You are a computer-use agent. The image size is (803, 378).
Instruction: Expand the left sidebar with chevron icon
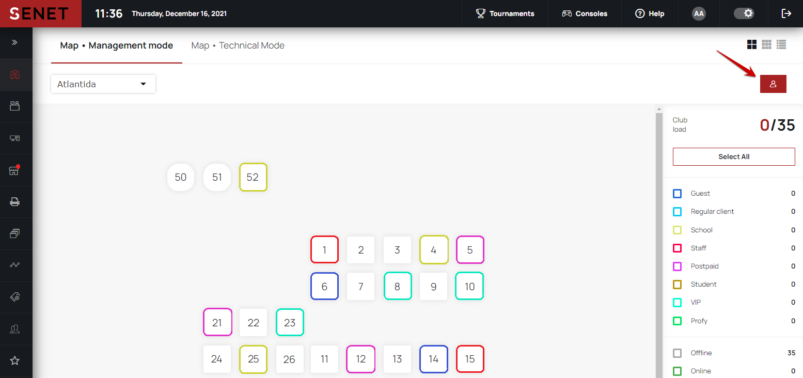[14, 42]
